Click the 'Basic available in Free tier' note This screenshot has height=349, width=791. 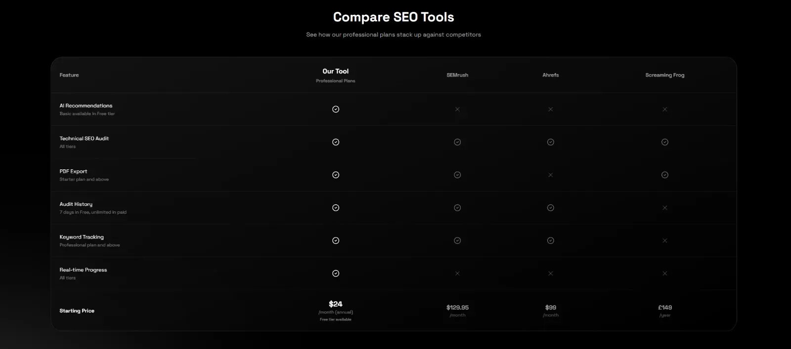tap(87, 114)
